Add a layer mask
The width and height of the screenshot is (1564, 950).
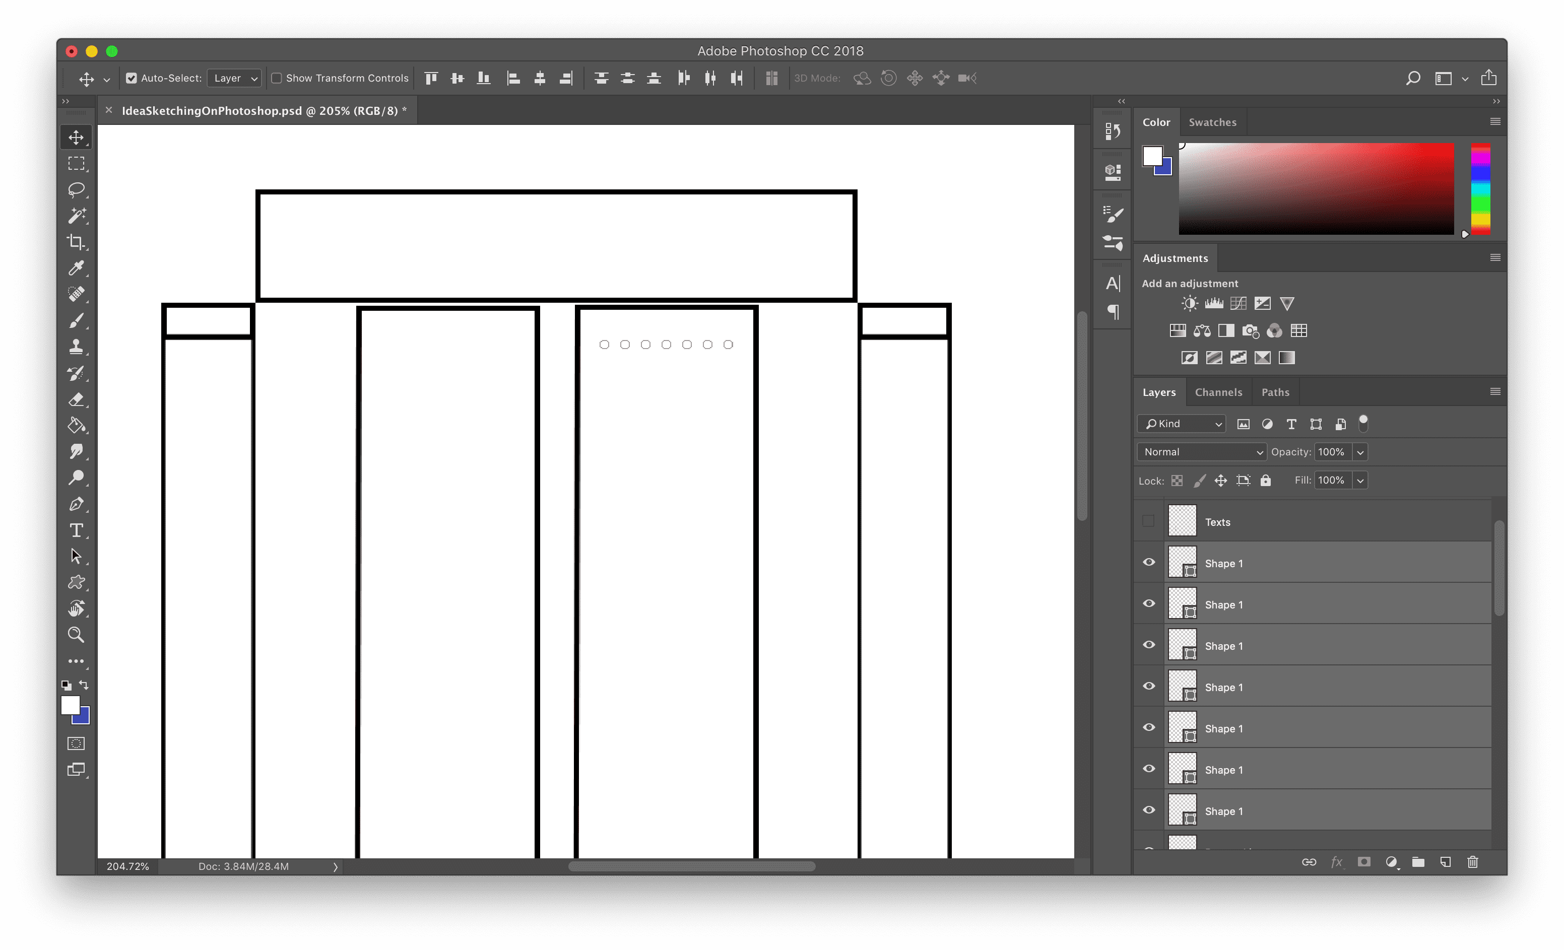click(1363, 862)
